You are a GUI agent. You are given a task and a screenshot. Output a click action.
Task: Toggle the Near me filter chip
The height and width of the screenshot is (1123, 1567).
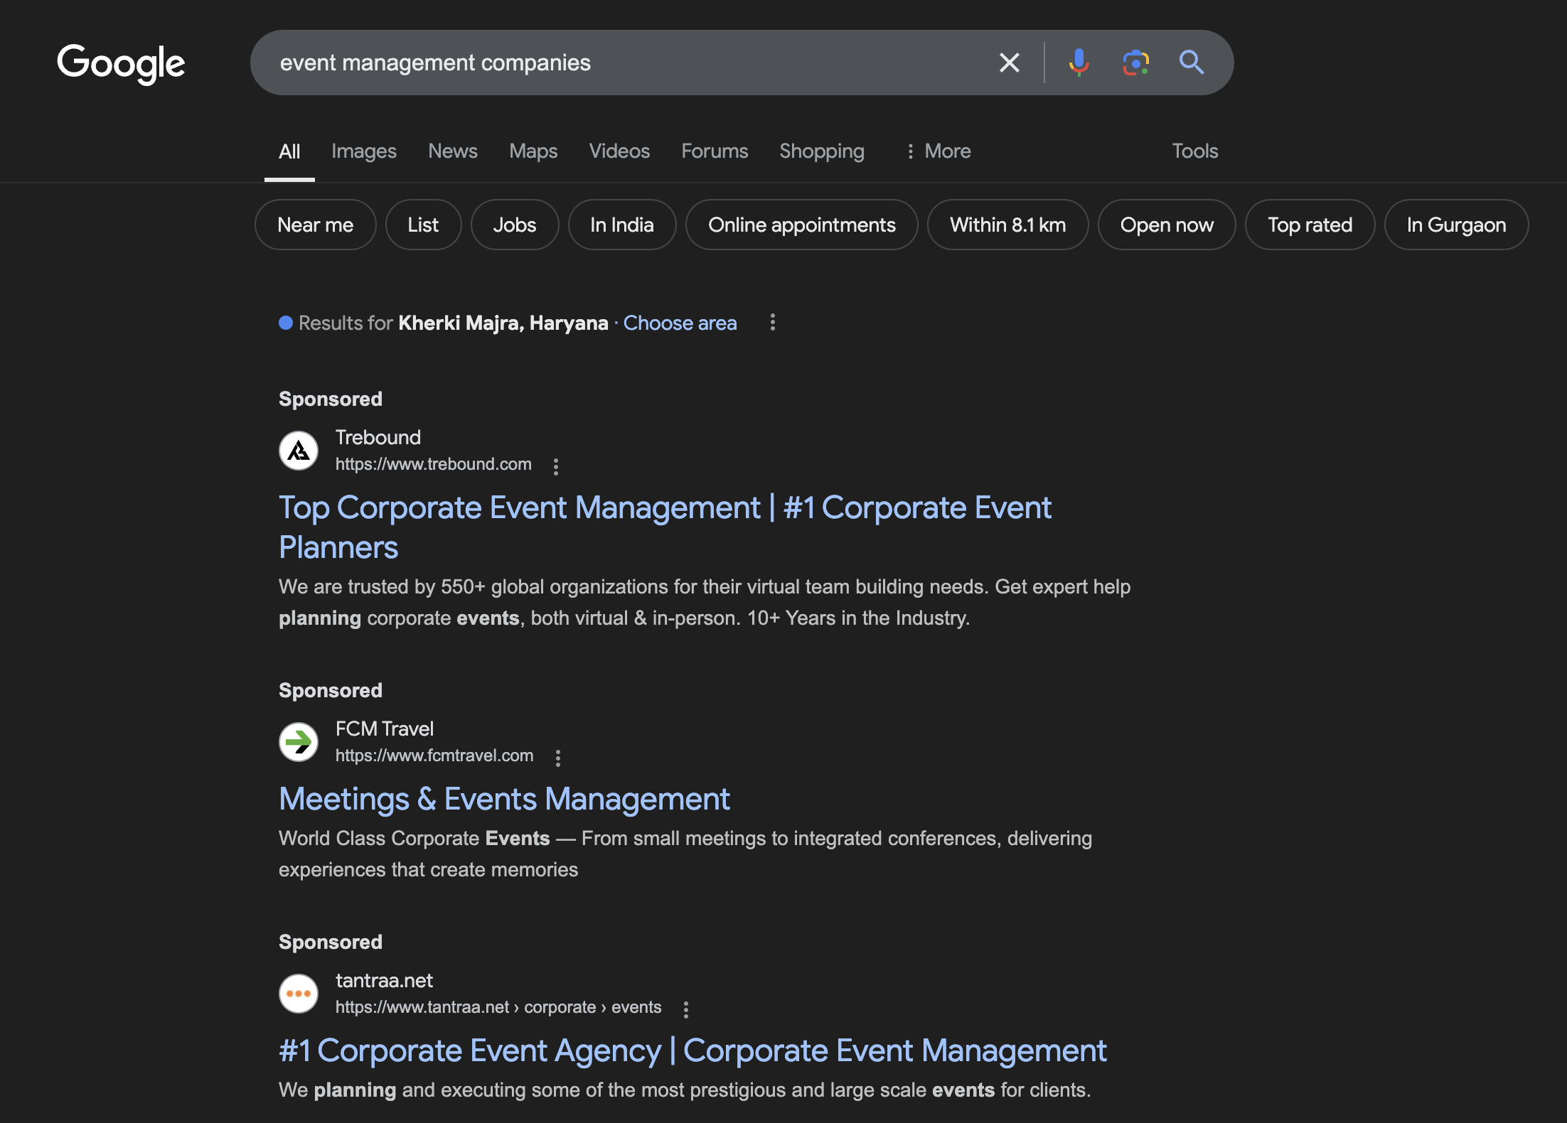point(315,225)
